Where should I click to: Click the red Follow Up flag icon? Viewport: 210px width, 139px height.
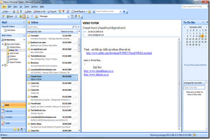(x=64, y=11)
